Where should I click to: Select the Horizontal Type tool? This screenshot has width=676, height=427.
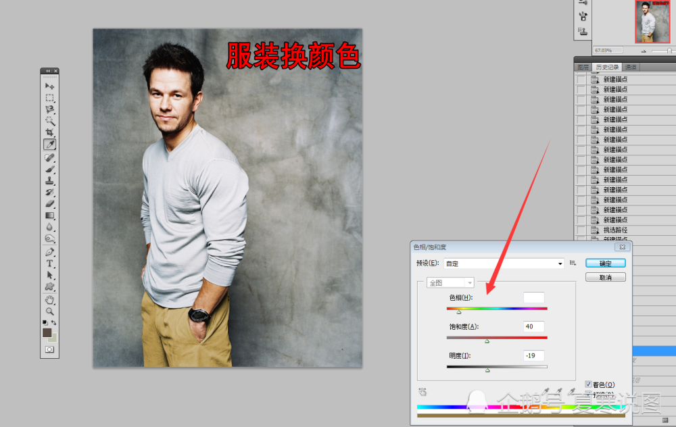point(49,263)
